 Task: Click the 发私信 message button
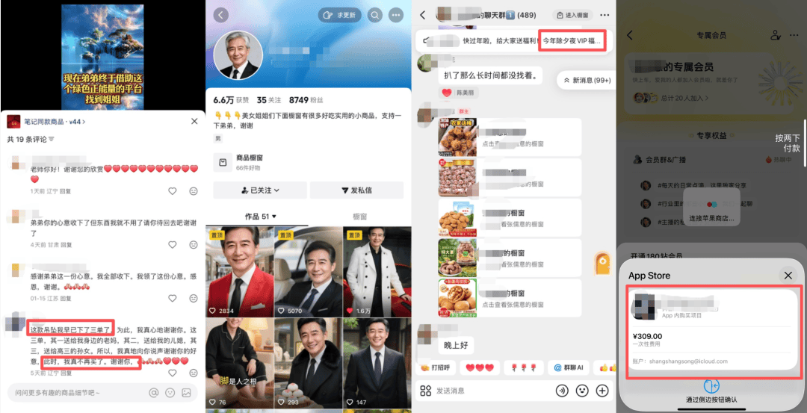click(x=359, y=190)
